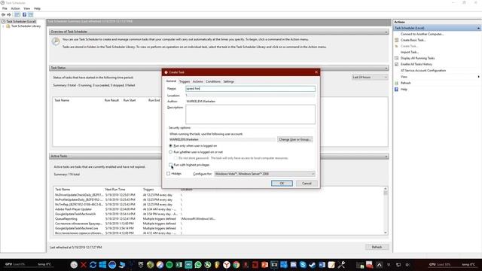Click Display All Running Tasks action
The image size is (482, 271).
click(x=417, y=58)
